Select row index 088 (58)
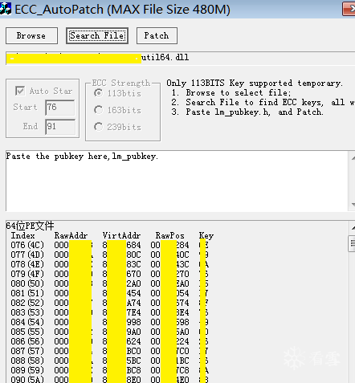The height and width of the screenshot is (383, 355). [x=109, y=361]
